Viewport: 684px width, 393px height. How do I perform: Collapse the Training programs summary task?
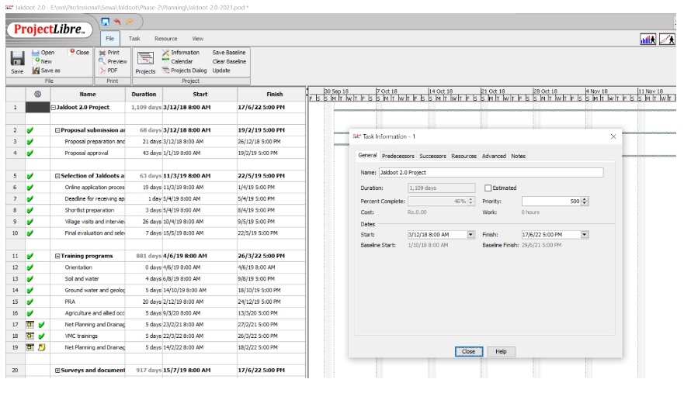(x=57, y=257)
